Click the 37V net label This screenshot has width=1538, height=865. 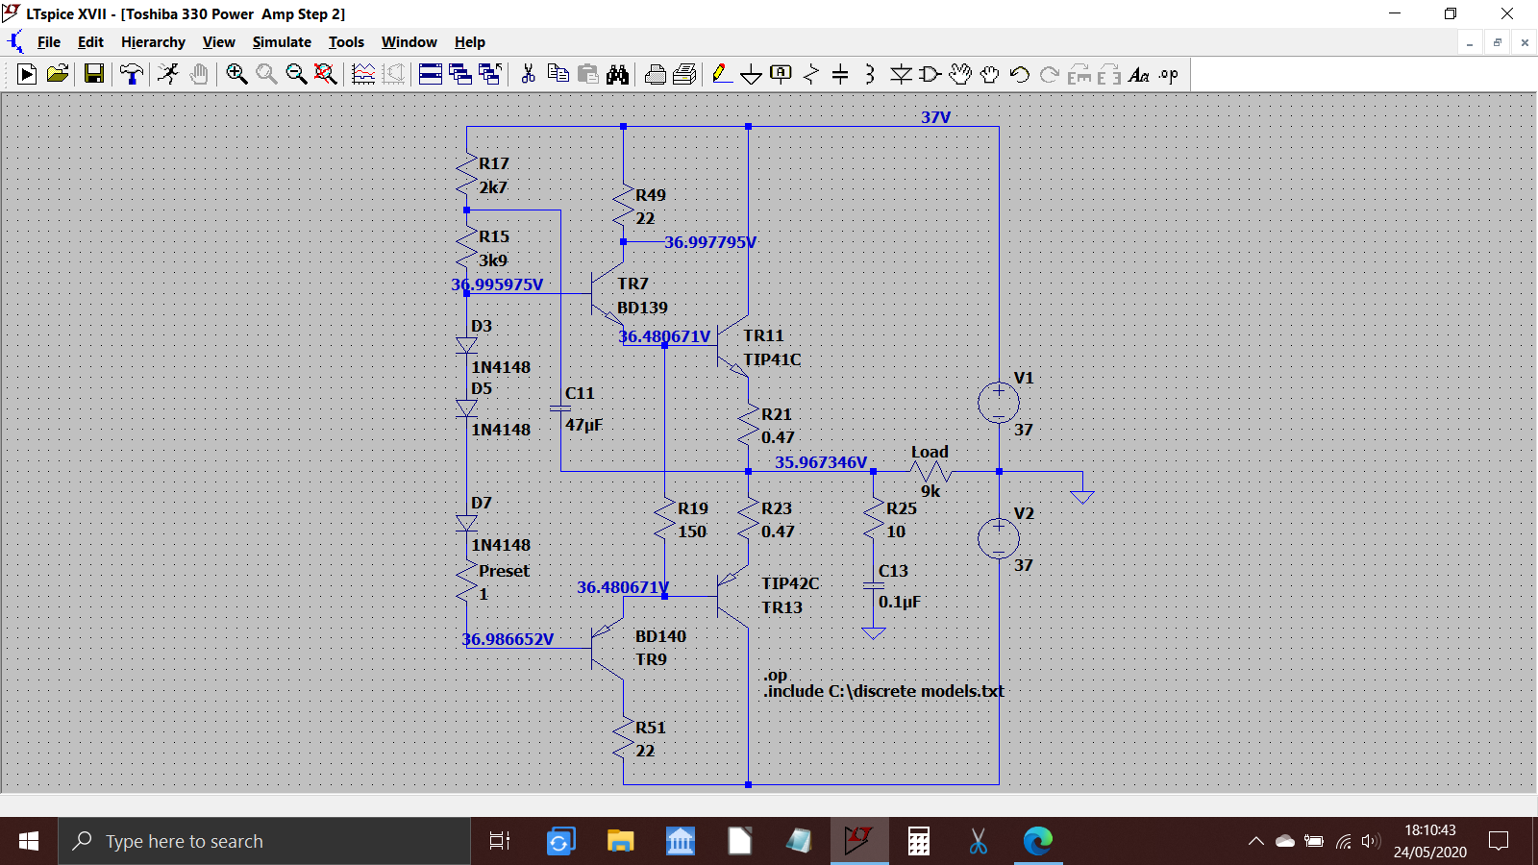935,117
